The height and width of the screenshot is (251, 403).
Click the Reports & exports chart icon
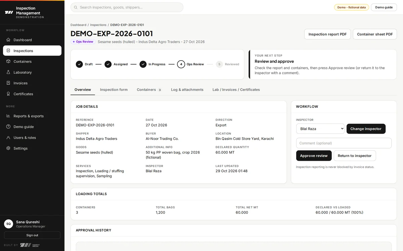pos(8,116)
